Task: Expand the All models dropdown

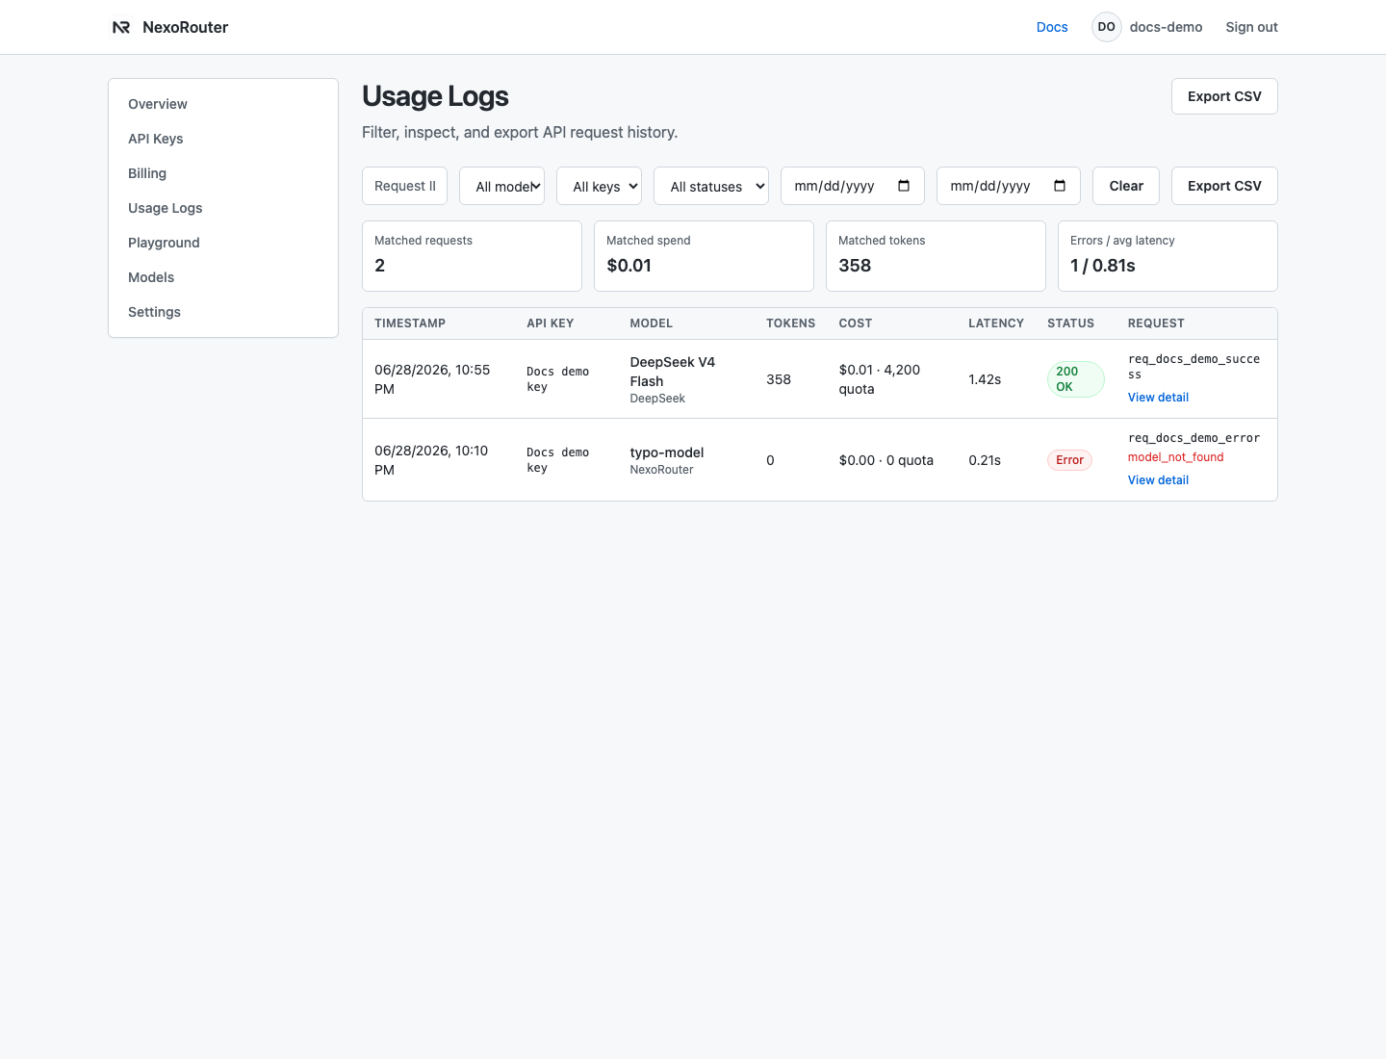Action: (502, 186)
